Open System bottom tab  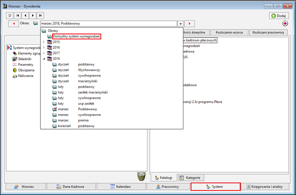pos(216,187)
